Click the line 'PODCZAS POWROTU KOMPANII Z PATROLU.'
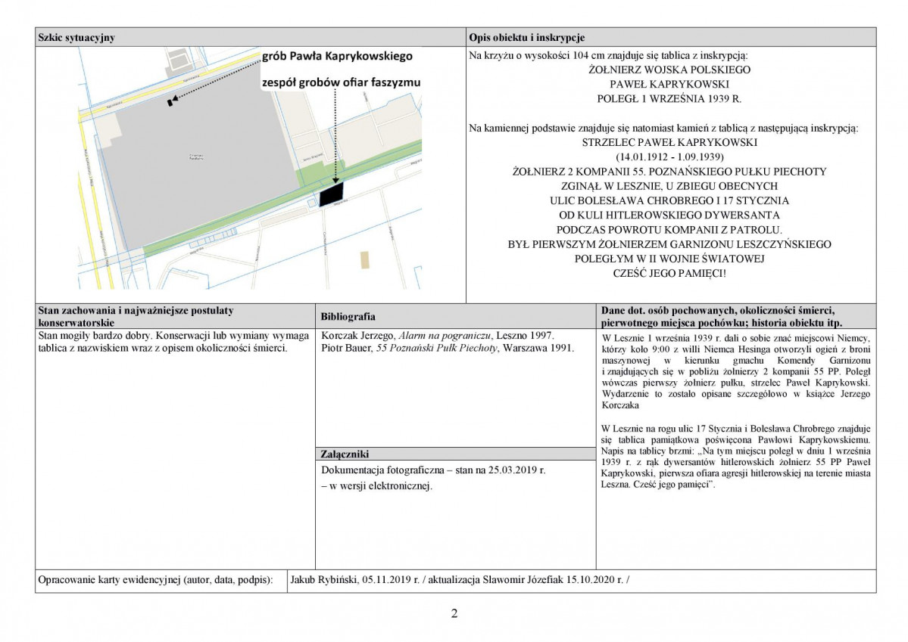 click(669, 230)
